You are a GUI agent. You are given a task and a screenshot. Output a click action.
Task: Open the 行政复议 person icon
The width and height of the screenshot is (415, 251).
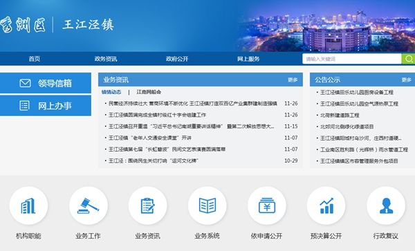pos(386,205)
